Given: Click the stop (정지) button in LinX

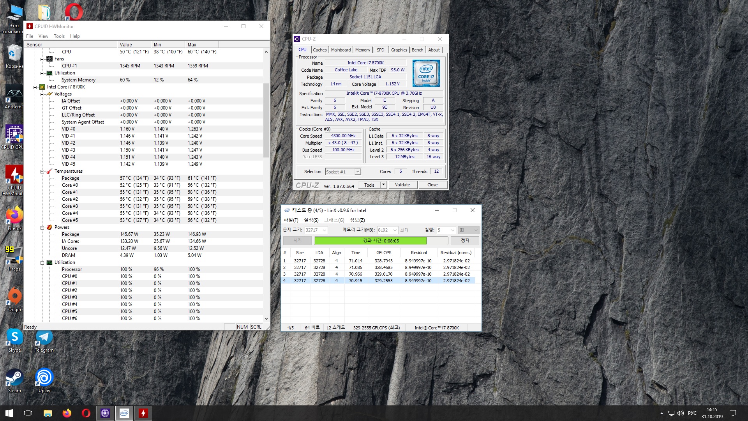Looking at the screenshot, I should [x=465, y=241].
